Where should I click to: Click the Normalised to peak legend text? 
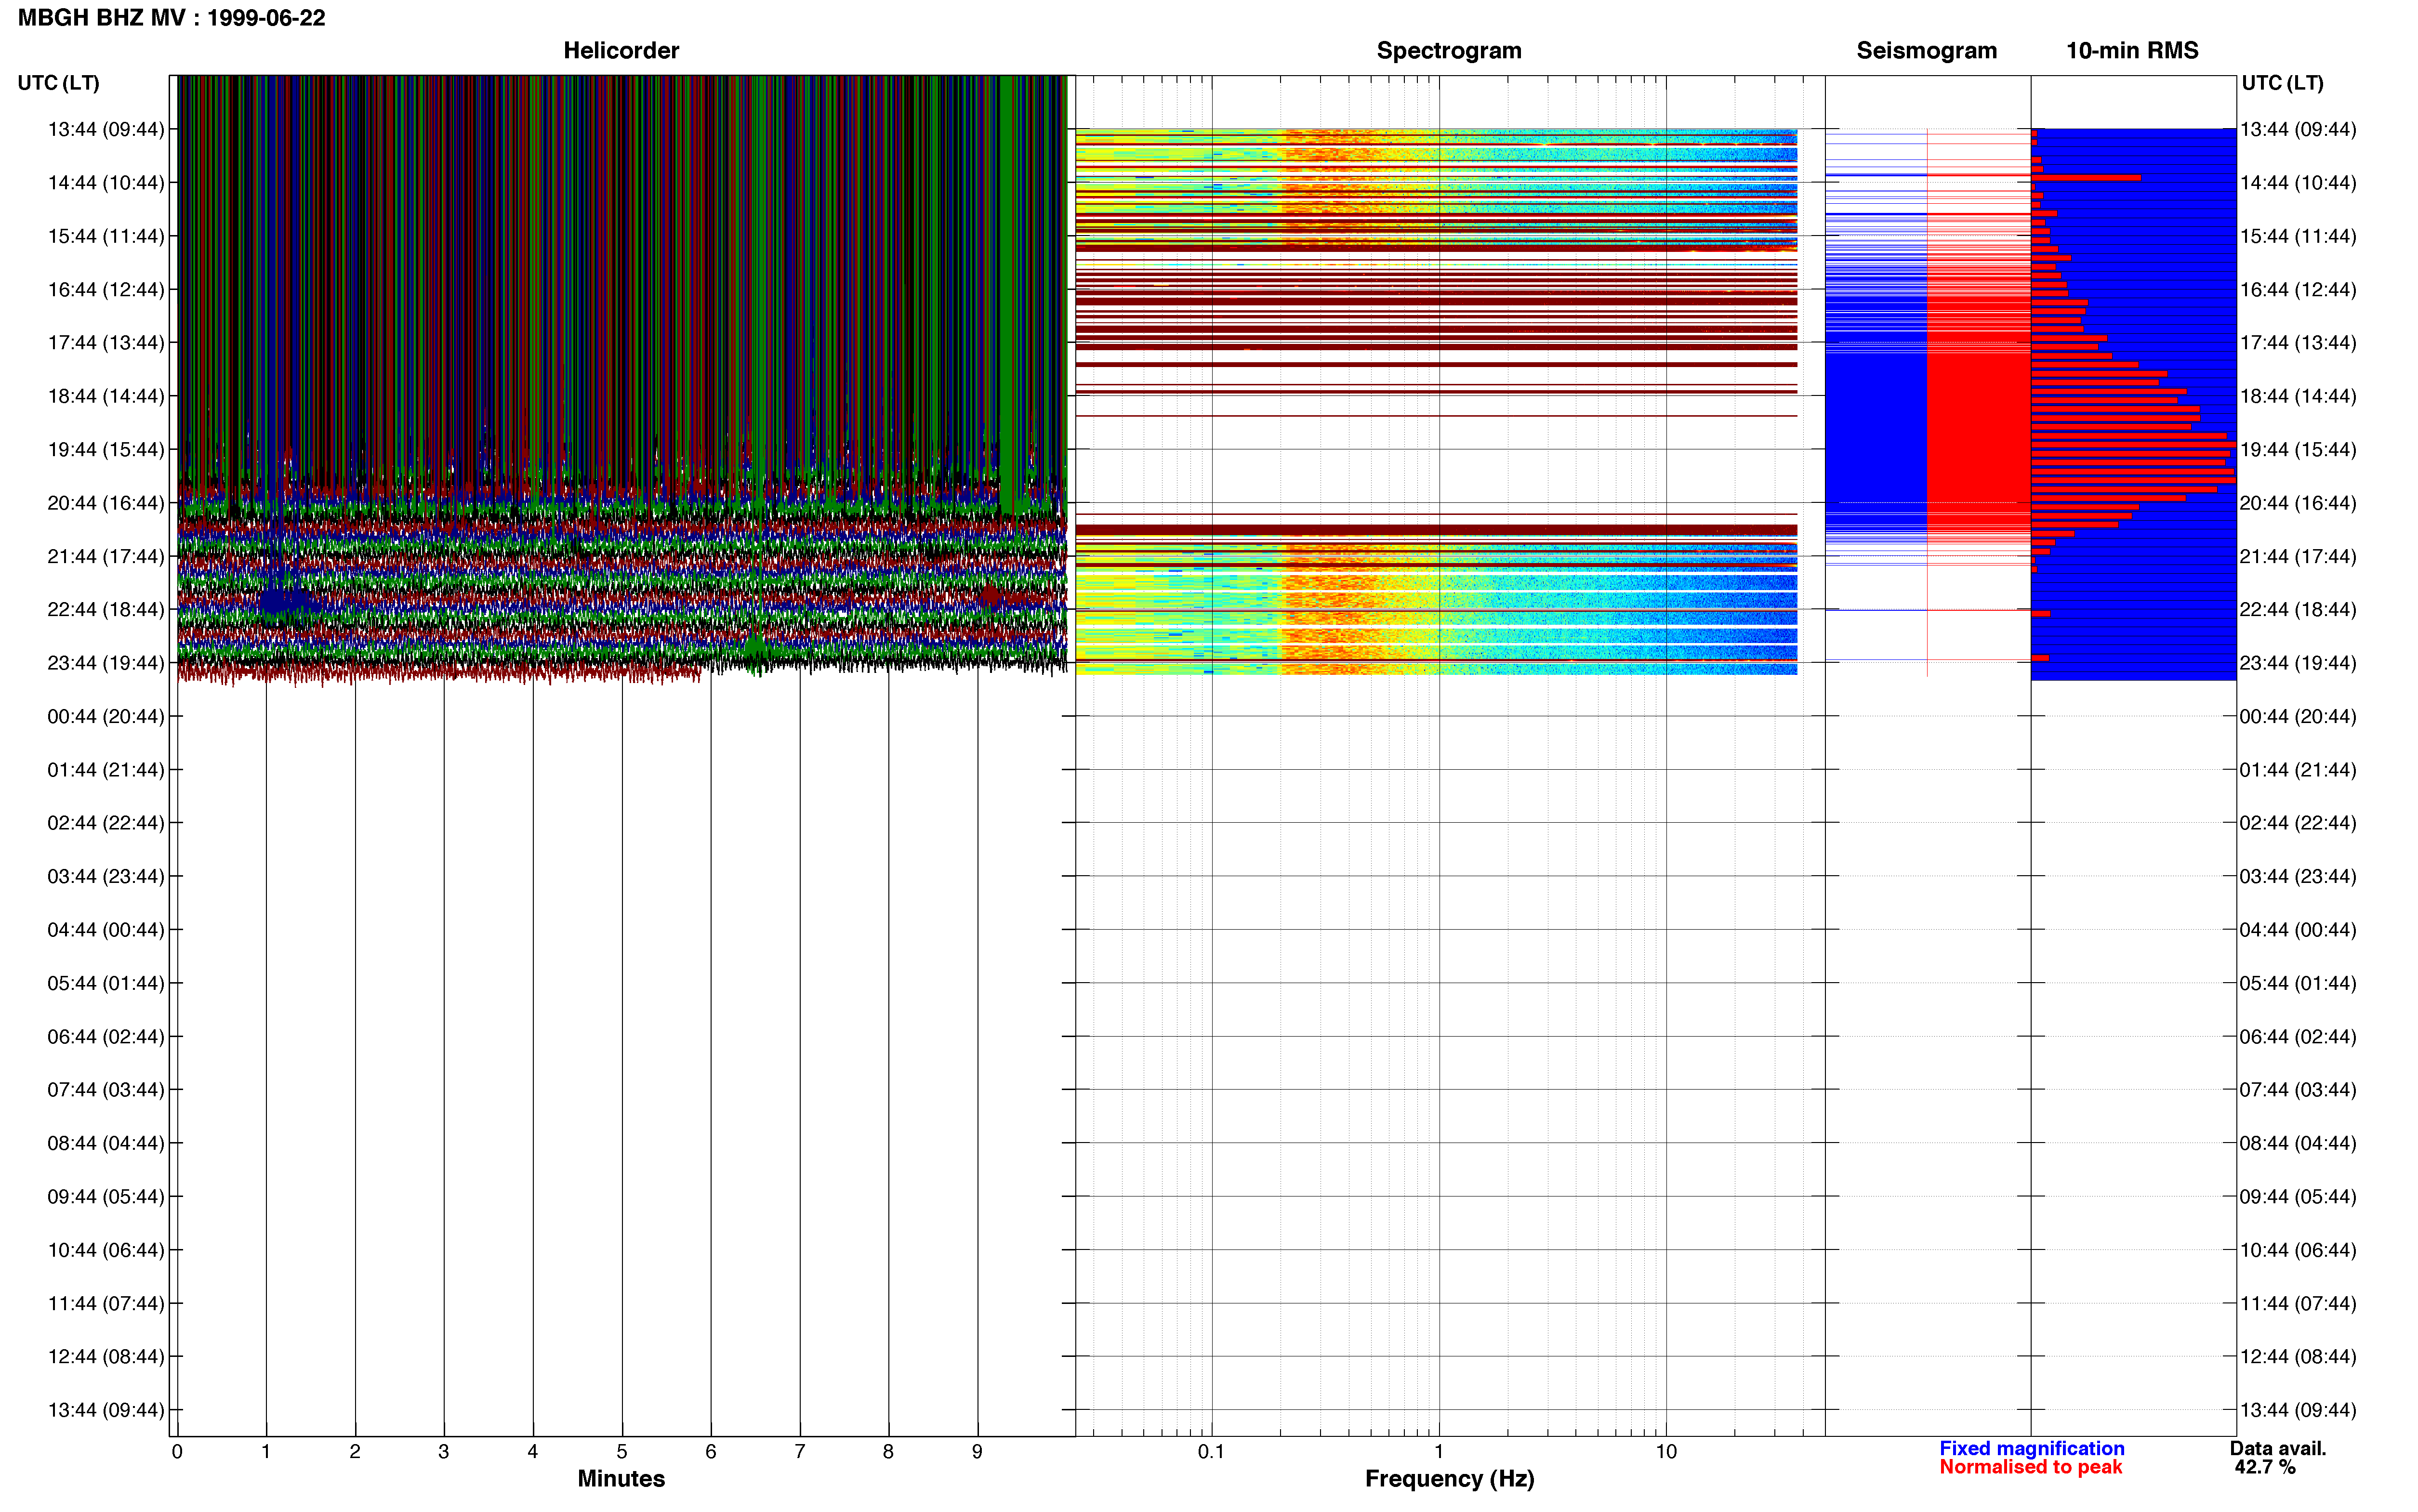click(2030, 1467)
